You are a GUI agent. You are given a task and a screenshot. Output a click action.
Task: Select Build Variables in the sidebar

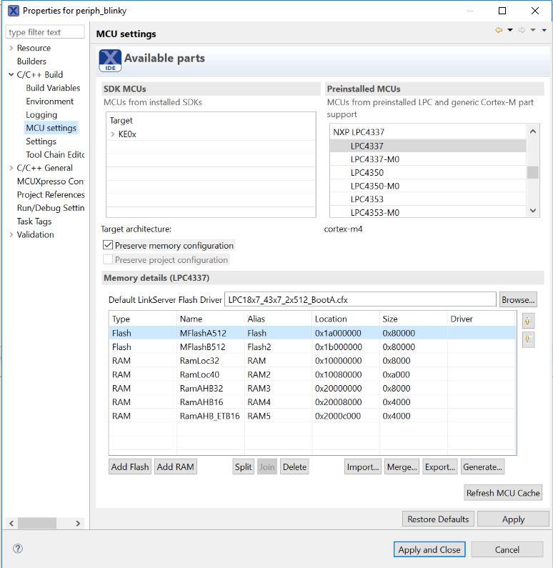pos(53,88)
